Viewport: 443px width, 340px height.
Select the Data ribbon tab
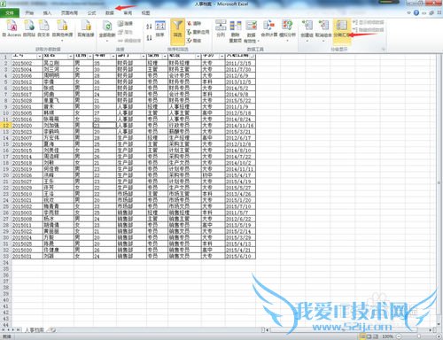click(110, 13)
